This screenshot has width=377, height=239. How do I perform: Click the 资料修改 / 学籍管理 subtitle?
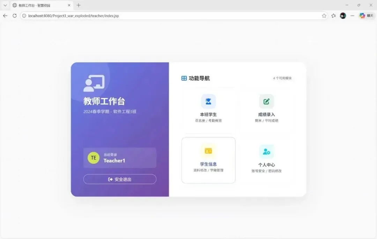pos(208,170)
